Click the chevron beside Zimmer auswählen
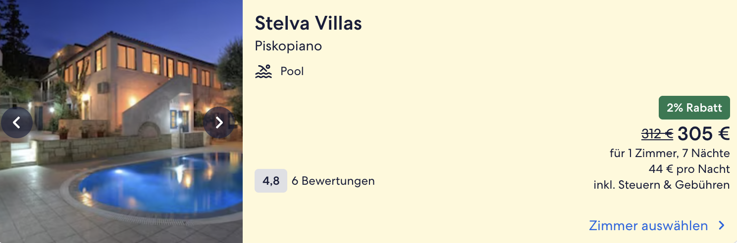Screen dimensions: 737x243 (x=722, y=226)
